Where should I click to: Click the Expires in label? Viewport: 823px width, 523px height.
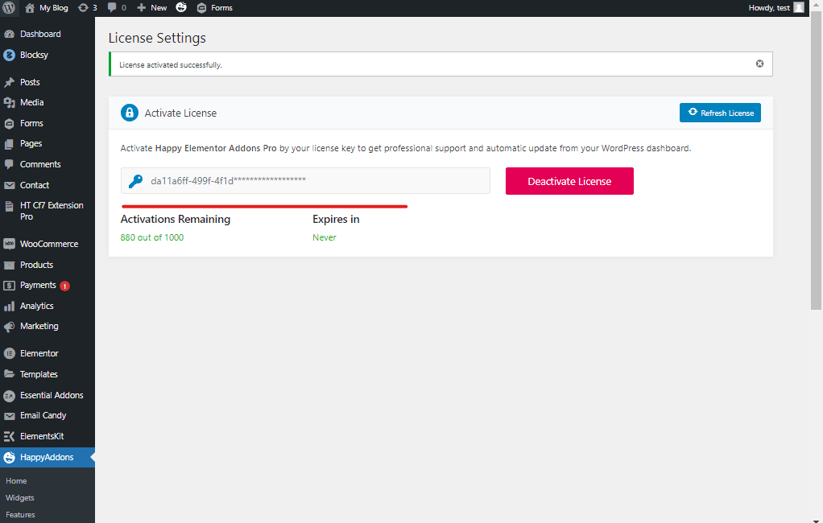click(x=336, y=220)
